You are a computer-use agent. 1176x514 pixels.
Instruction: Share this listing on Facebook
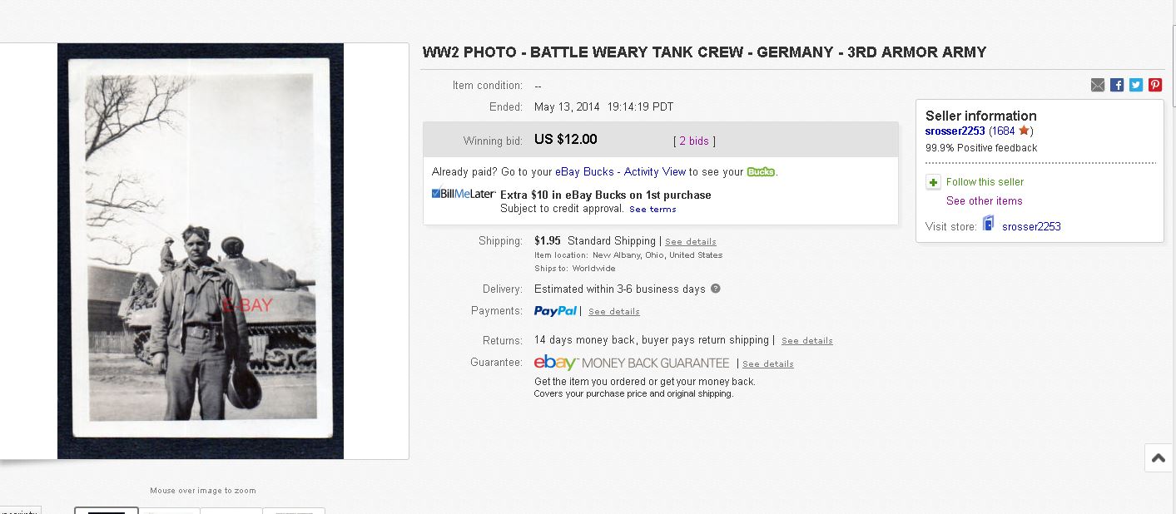point(1117,85)
